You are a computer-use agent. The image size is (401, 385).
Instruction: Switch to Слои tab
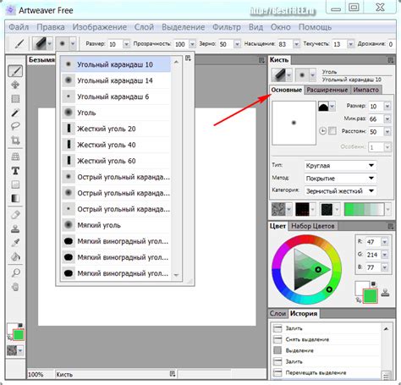[277, 314]
